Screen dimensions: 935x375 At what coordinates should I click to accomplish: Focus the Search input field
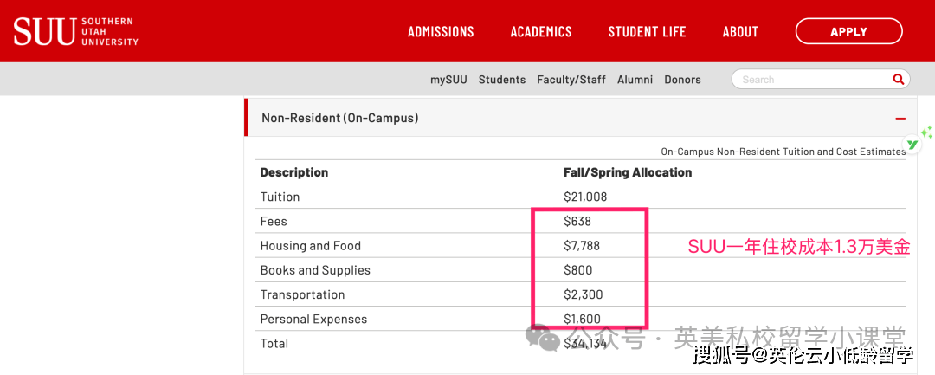(x=809, y=79)
